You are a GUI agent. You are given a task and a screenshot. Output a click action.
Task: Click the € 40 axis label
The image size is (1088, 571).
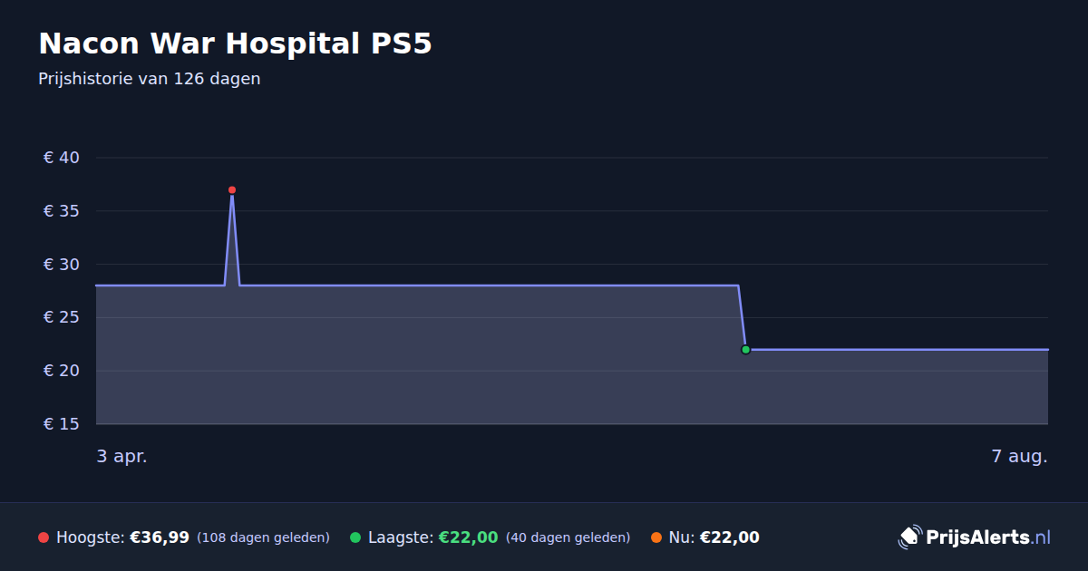(x=62, y=158)
